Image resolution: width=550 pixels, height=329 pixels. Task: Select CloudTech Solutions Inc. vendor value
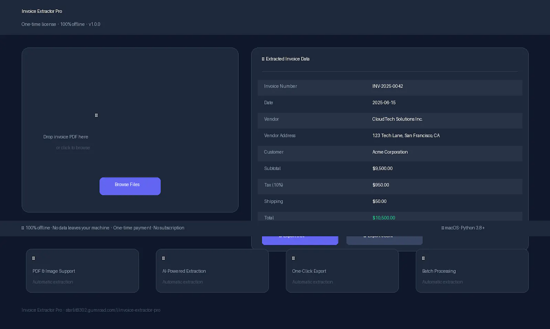tap(397, 119)
